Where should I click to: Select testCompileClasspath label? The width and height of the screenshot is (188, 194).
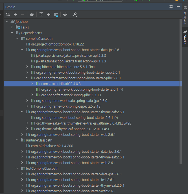click(x=42, y=169)
